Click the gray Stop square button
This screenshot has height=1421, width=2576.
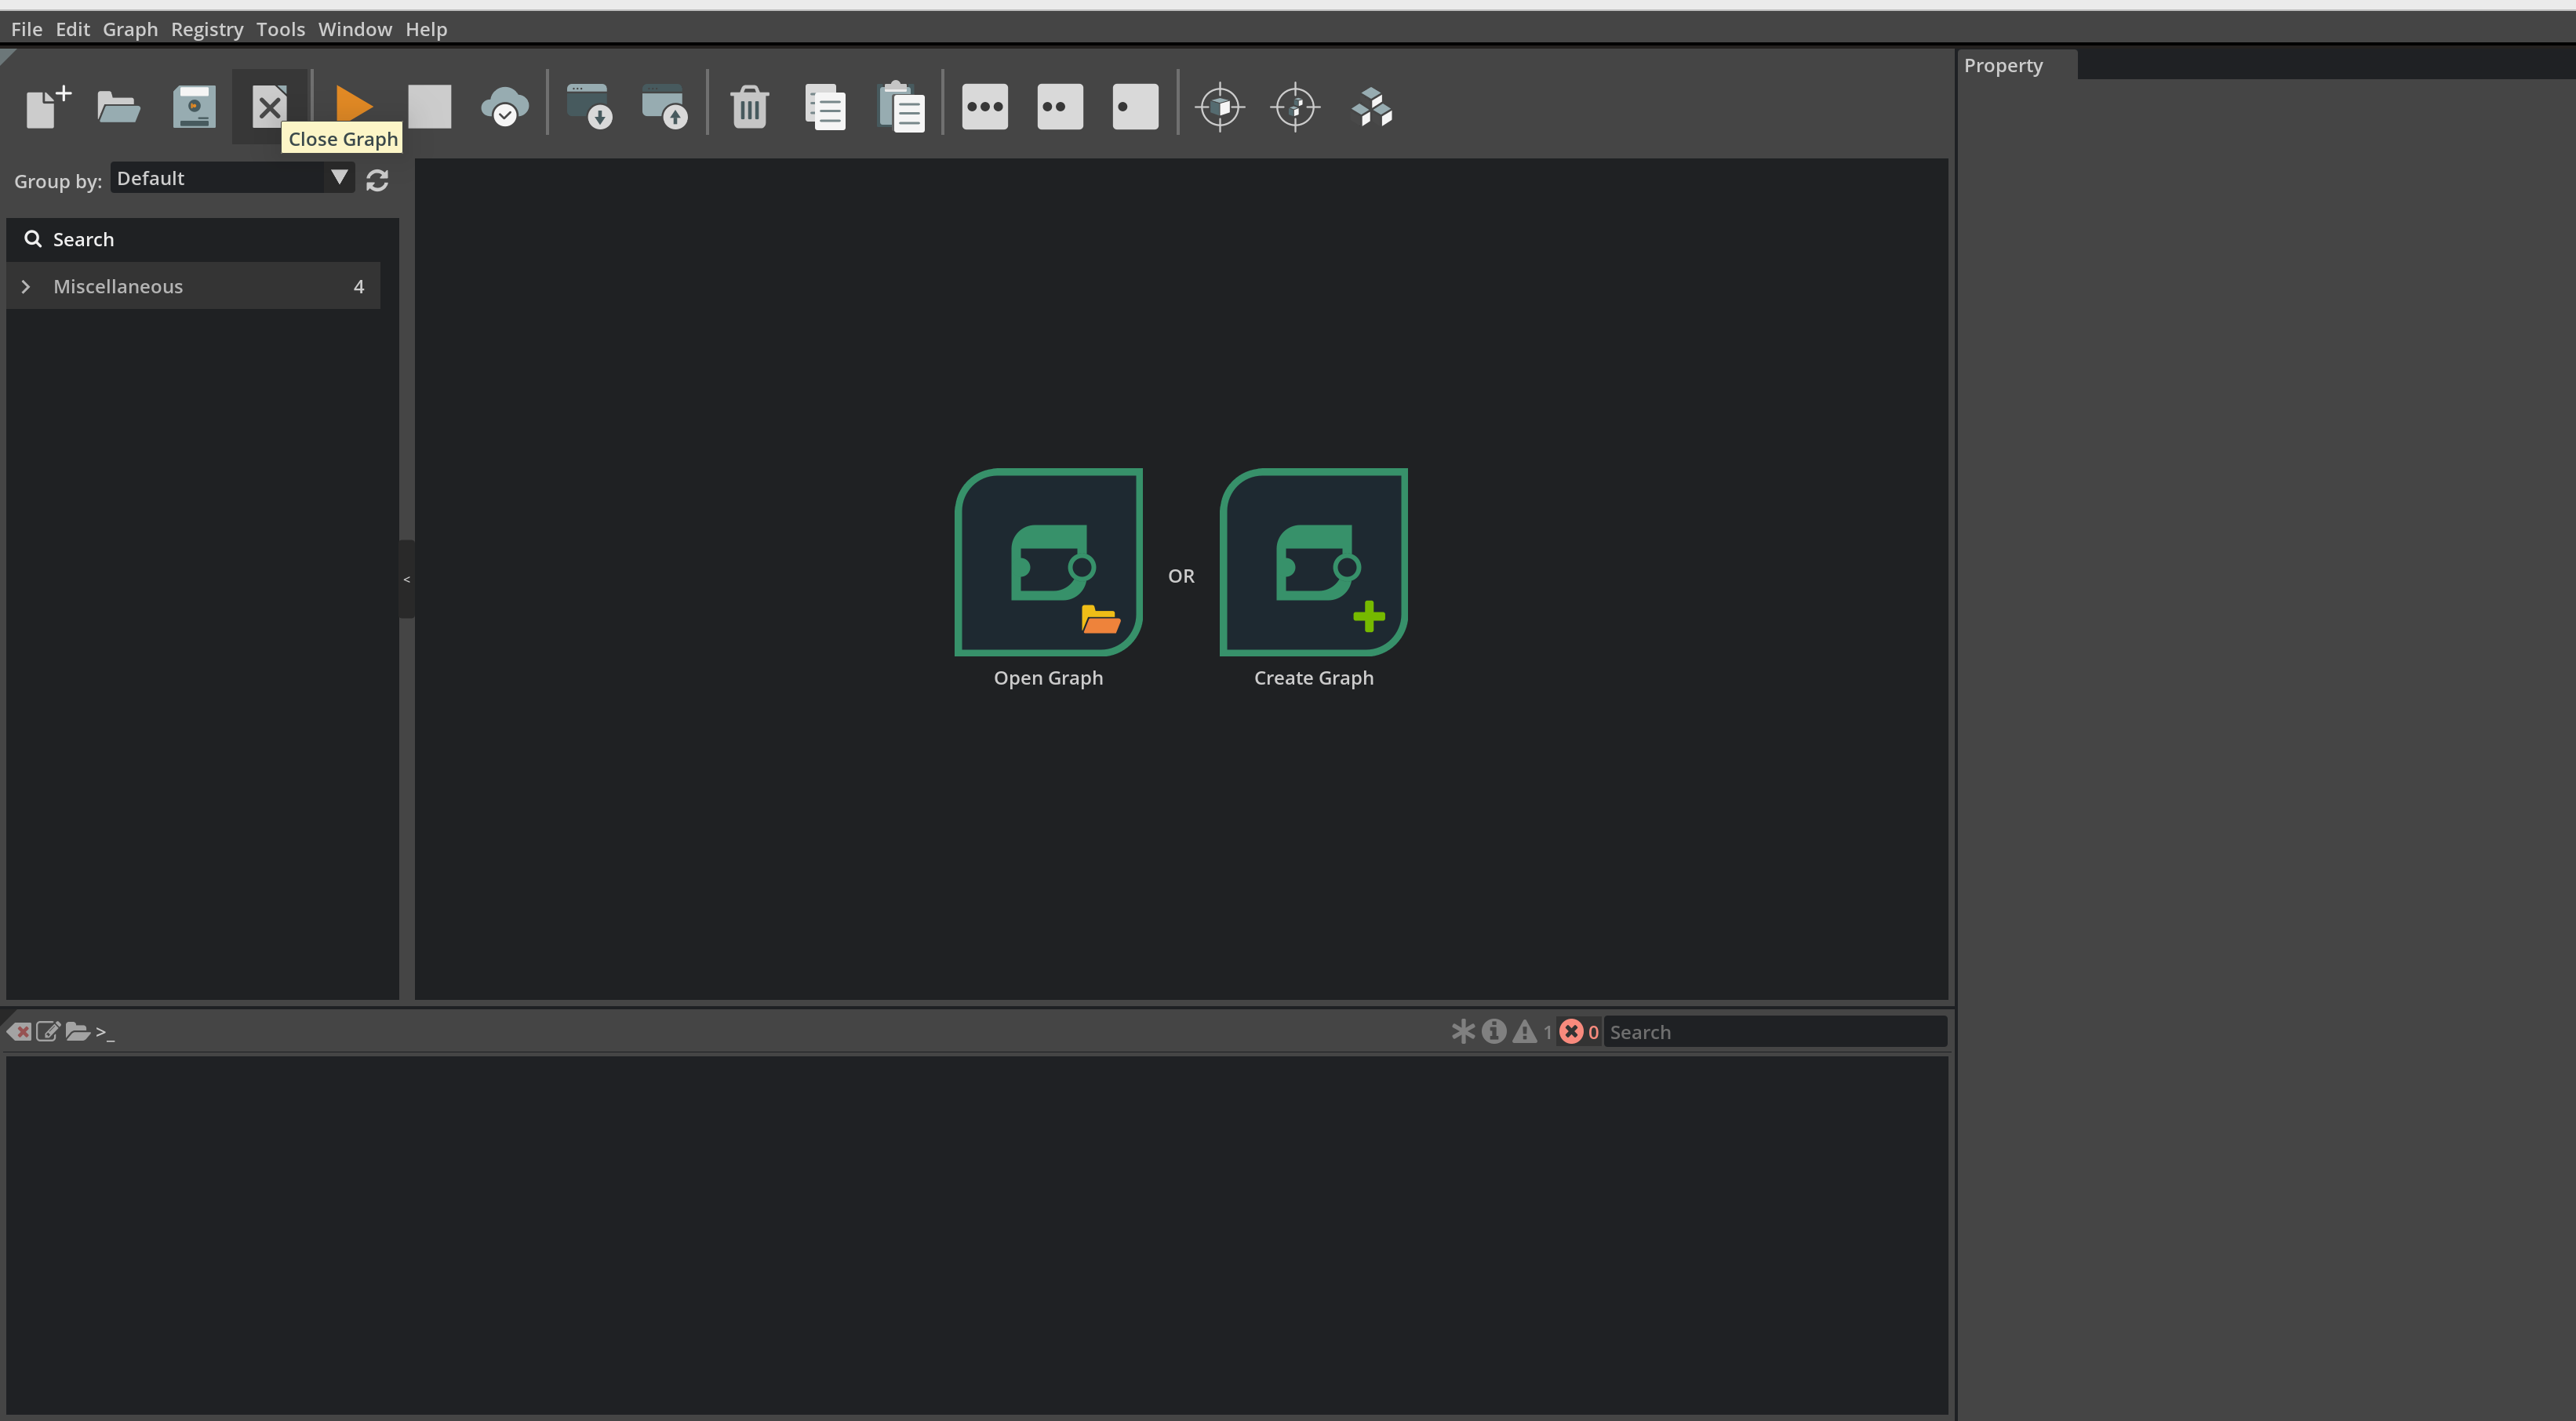pyautogui.click(x=430, y=106)
